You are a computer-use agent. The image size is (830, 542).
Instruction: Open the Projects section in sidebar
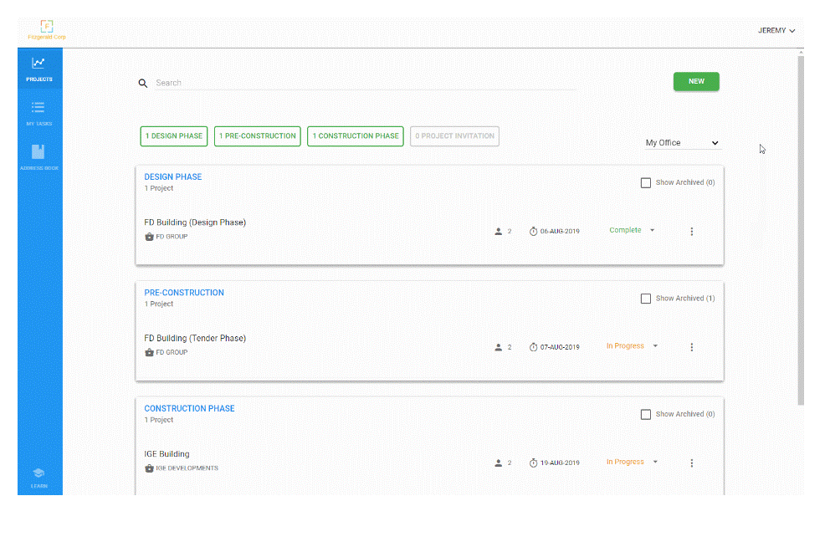click(39, 69)
